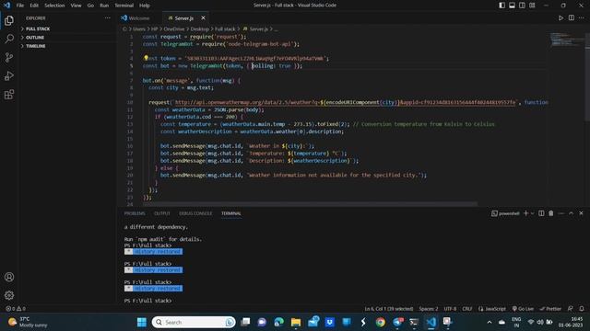Open the terminal panel More Actions ellipsis
This screenshot has width=590, height=331.
point(561,213)
